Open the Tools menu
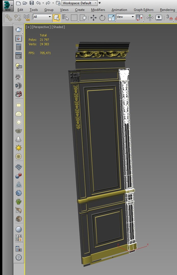Screen dimensions: 177x275 (34, 10)
